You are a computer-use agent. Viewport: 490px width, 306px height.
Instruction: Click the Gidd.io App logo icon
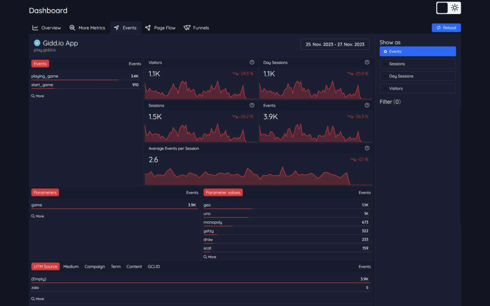click(37, 43)
